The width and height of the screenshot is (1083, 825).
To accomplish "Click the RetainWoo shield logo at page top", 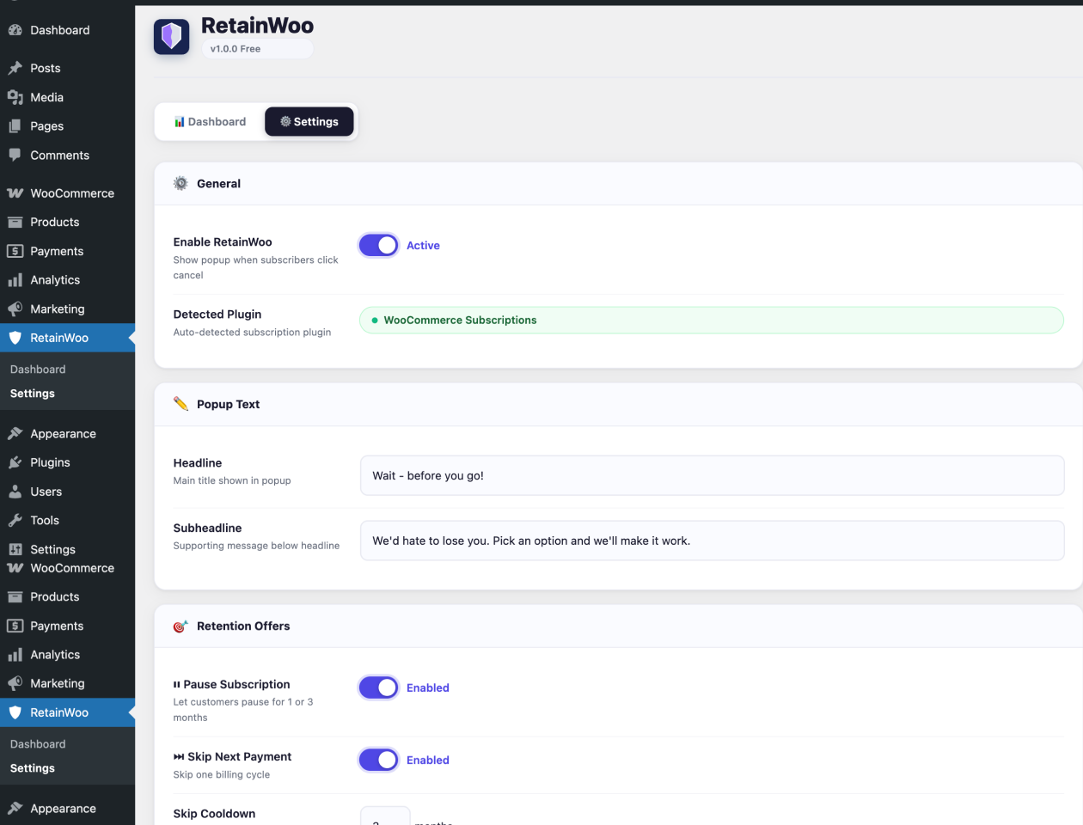I will click(x=171, y=36).
